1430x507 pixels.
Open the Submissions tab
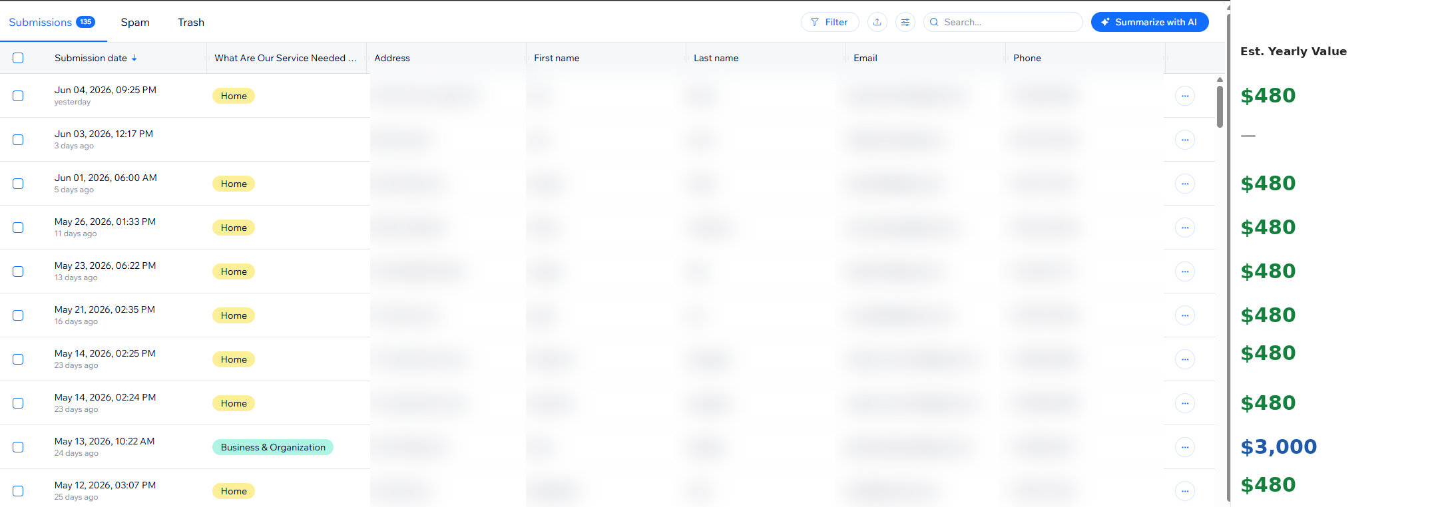pos(52,22)
